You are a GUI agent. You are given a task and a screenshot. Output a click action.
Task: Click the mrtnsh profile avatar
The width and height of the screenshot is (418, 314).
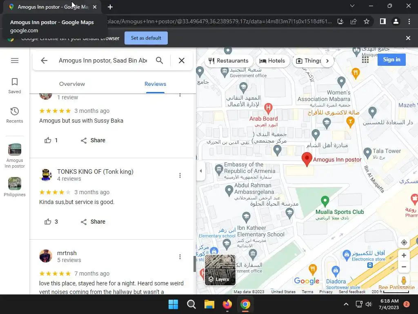click(x=46, y=256)
